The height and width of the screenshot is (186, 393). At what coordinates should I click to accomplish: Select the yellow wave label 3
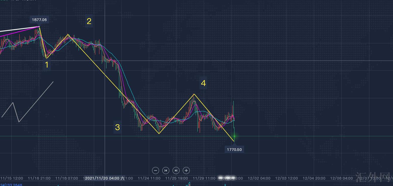[x=117, y=128]
